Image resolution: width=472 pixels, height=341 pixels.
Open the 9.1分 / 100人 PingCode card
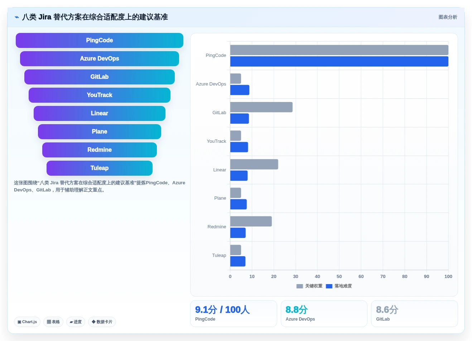click(233, 313)
